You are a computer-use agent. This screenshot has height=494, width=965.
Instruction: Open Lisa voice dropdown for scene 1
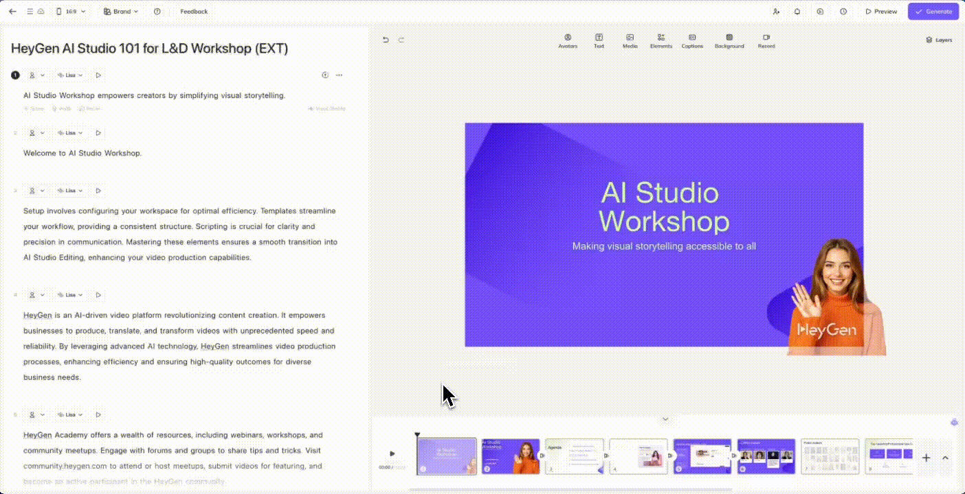(x=70, y=75)
